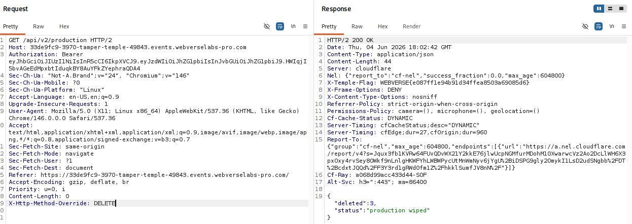Switch Response view to Hex tab
Viewport: 632px width, 224px height.
pos(383,26)
